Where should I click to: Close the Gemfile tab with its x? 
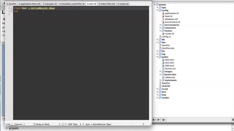[x=7, y=4]
